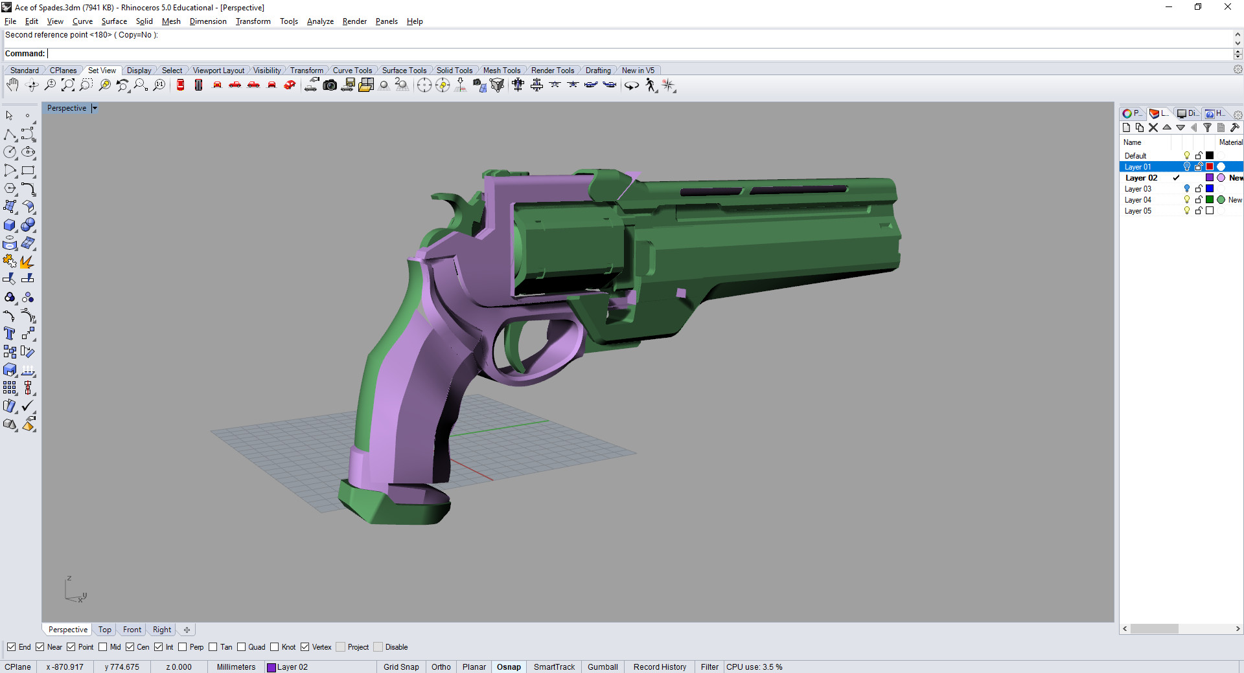The height and width of the screenshot is (673, 1244).
Task: Select the Polyline tool in left sidebar
Action: point(10,134)
